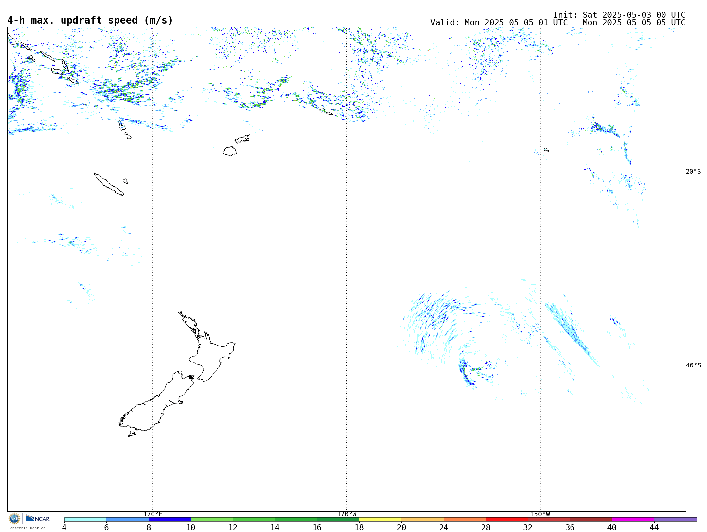This screenshot has width=707, height=532.
Task: Click the colorbar tick label 10
Action: (191, 528)
